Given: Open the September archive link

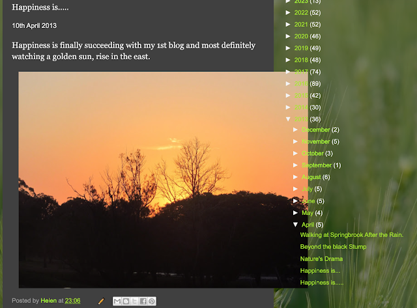Looking at the screenshot, I should pos(317,165).
